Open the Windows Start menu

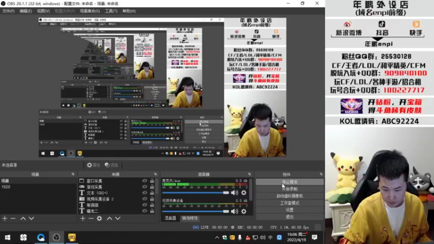(8, 237)
